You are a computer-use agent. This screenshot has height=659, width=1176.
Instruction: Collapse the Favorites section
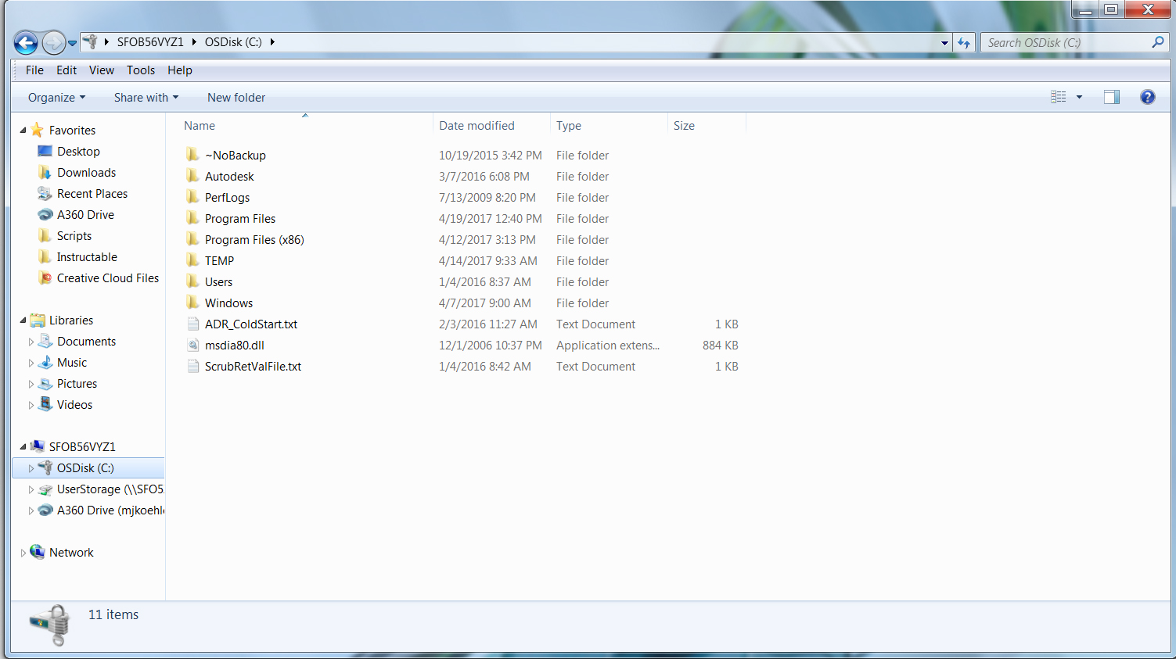[x=23, y=131]
